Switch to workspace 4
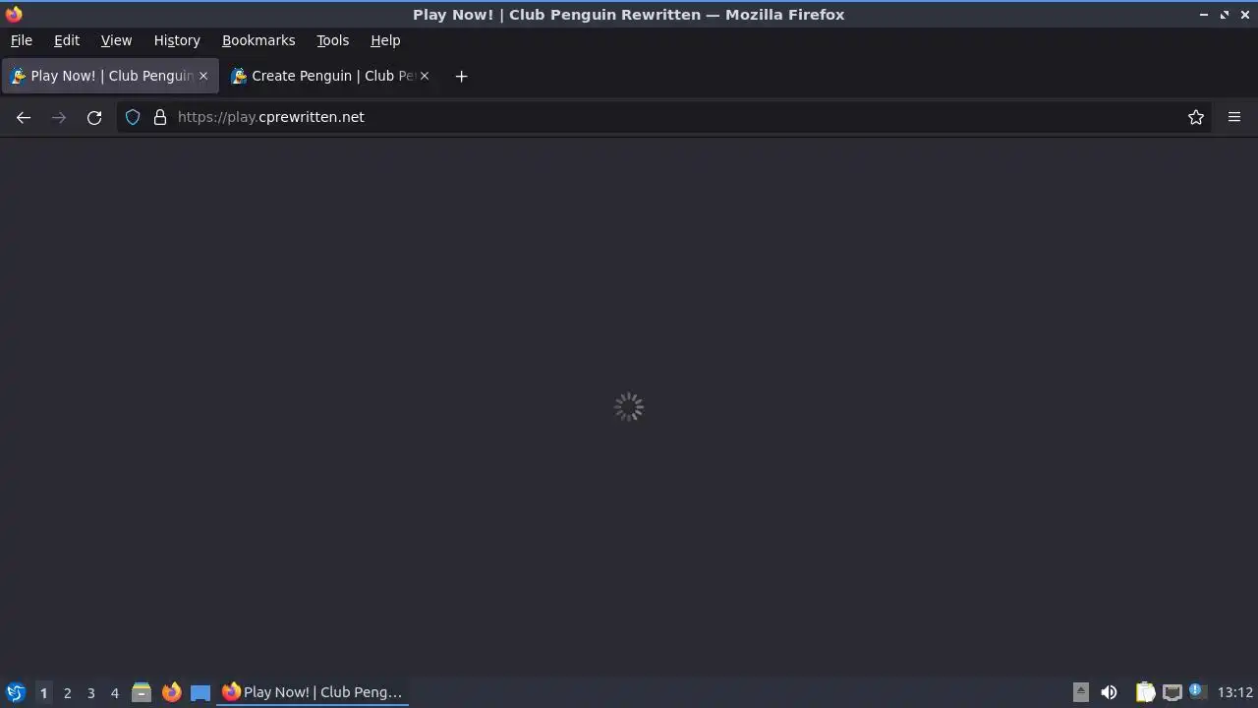 coord(114,692)
